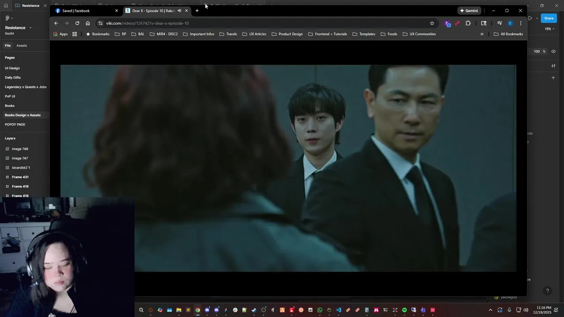Select the Assets tab in Figma
This screenshot has height=317, width=564.
point(22,45)
